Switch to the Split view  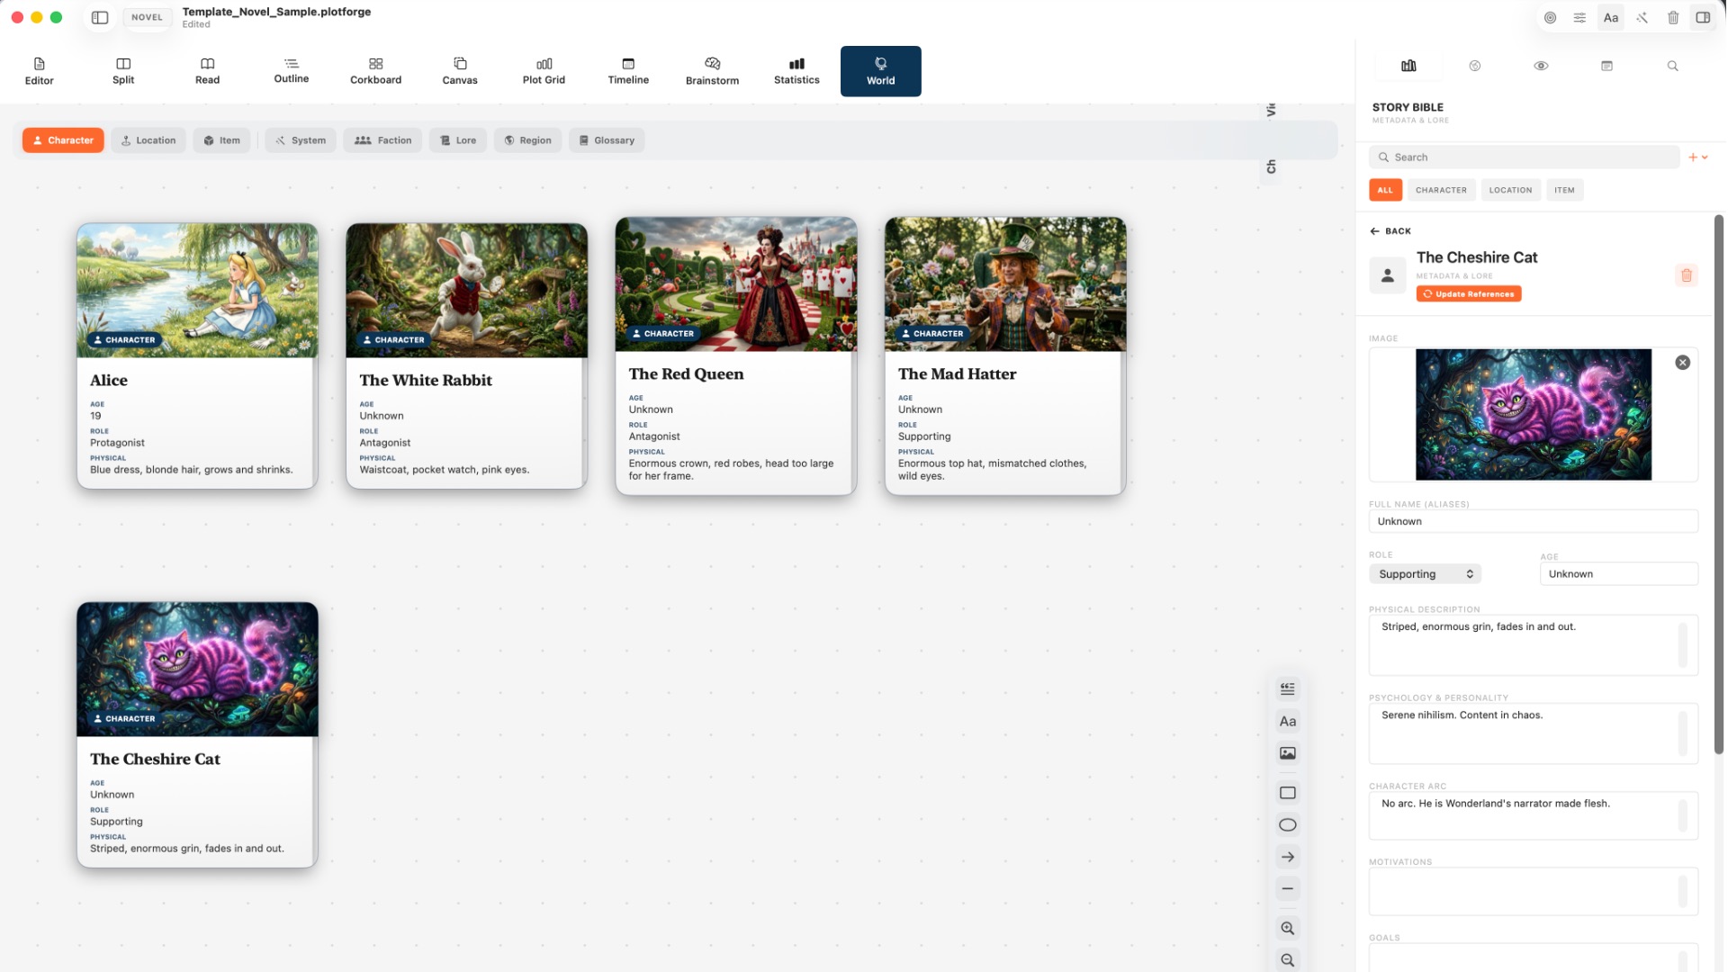pyautogui.click(x=123, y=71)
